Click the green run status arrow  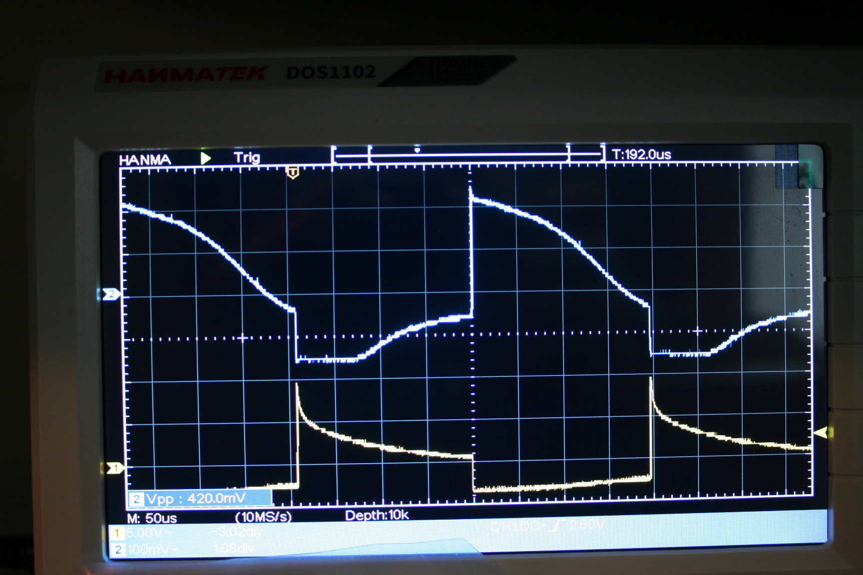pos(205,158)
